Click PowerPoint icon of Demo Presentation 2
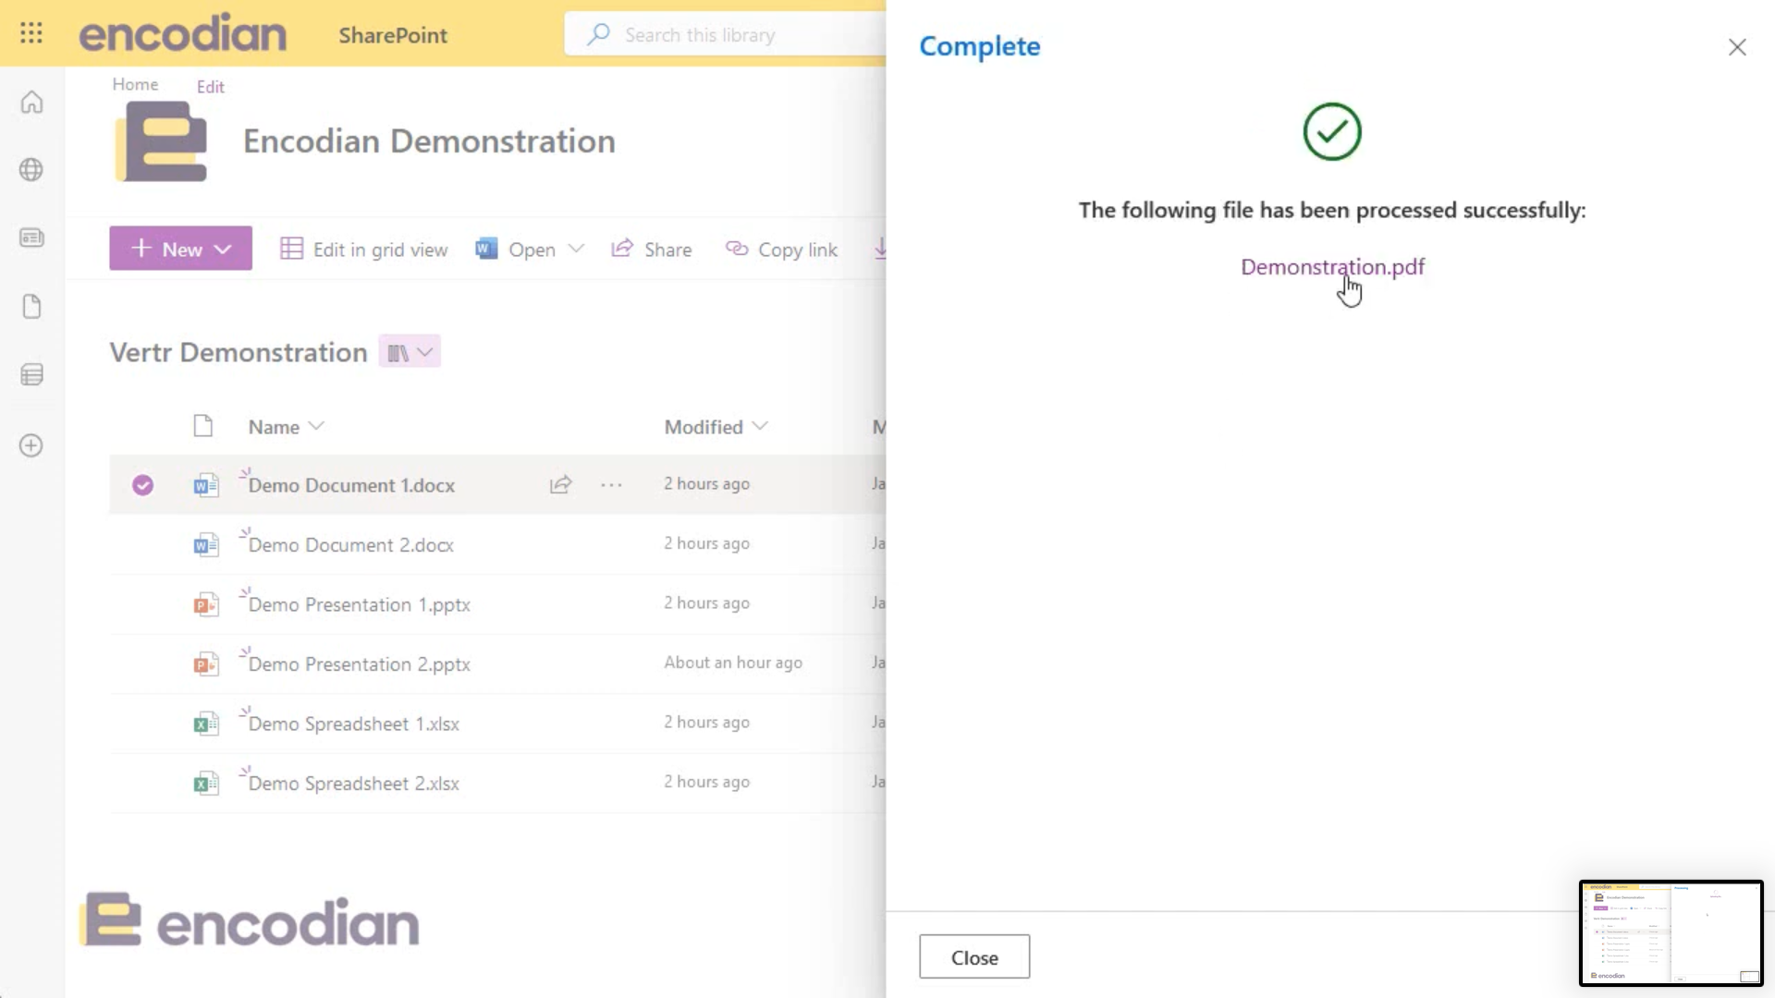This screenshot has height=998, width=1775. [x=206, y=664]
